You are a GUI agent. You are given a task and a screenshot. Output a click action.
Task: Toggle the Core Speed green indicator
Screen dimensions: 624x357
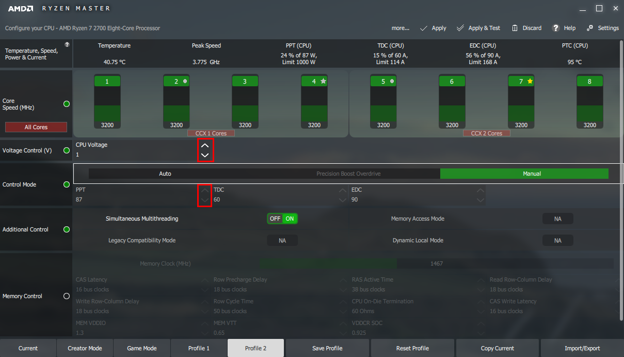tap(67, 104)
